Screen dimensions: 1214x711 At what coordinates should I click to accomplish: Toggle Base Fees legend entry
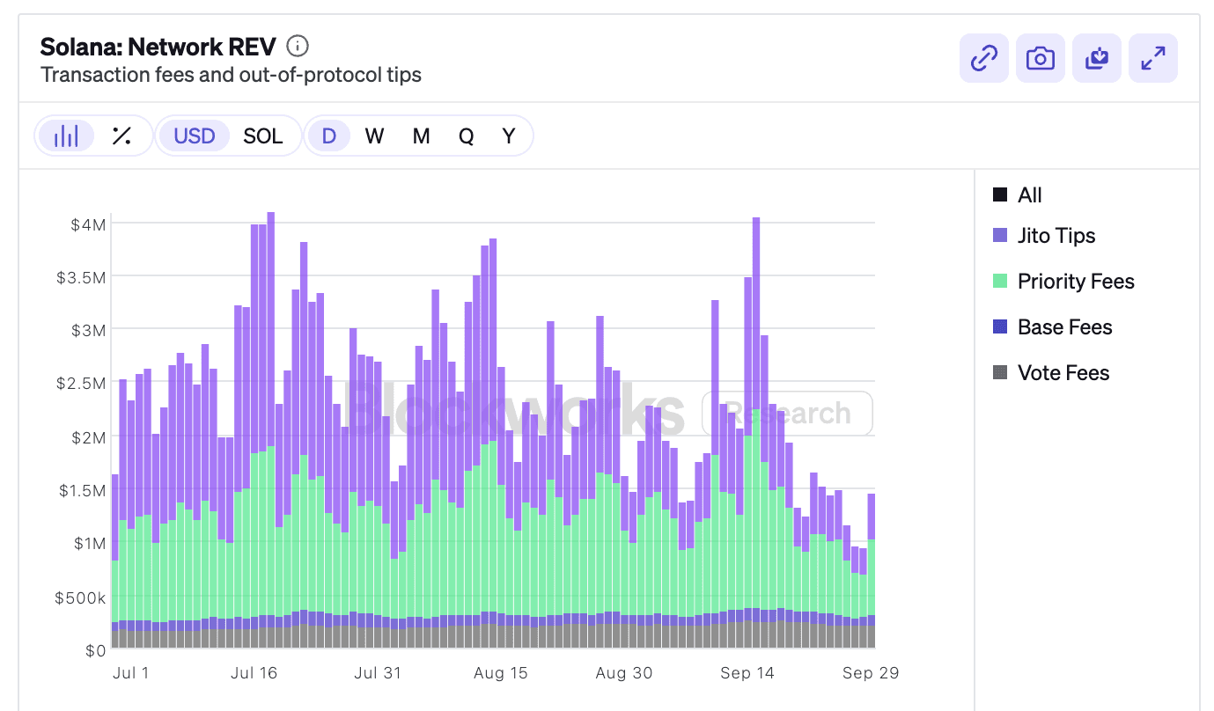pyautogui.click(x=1053, y=327)
